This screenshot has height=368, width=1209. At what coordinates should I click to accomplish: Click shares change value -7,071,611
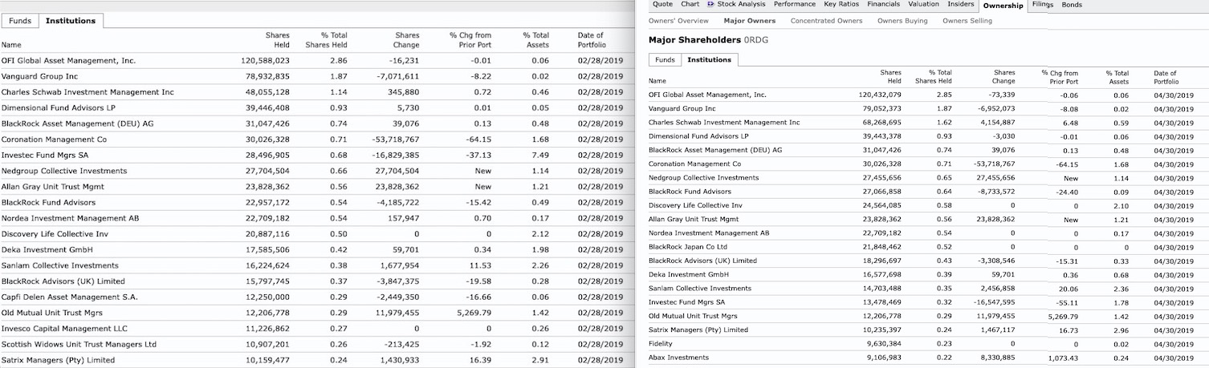coord(397,76)
